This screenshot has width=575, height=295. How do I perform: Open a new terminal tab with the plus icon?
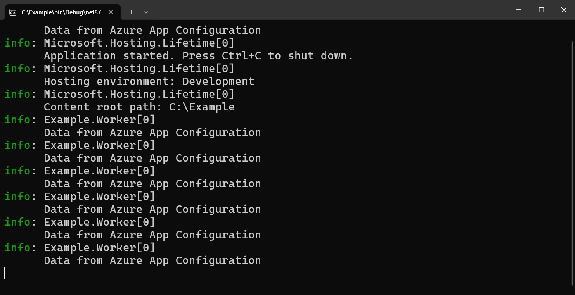[x=131, y=12]
